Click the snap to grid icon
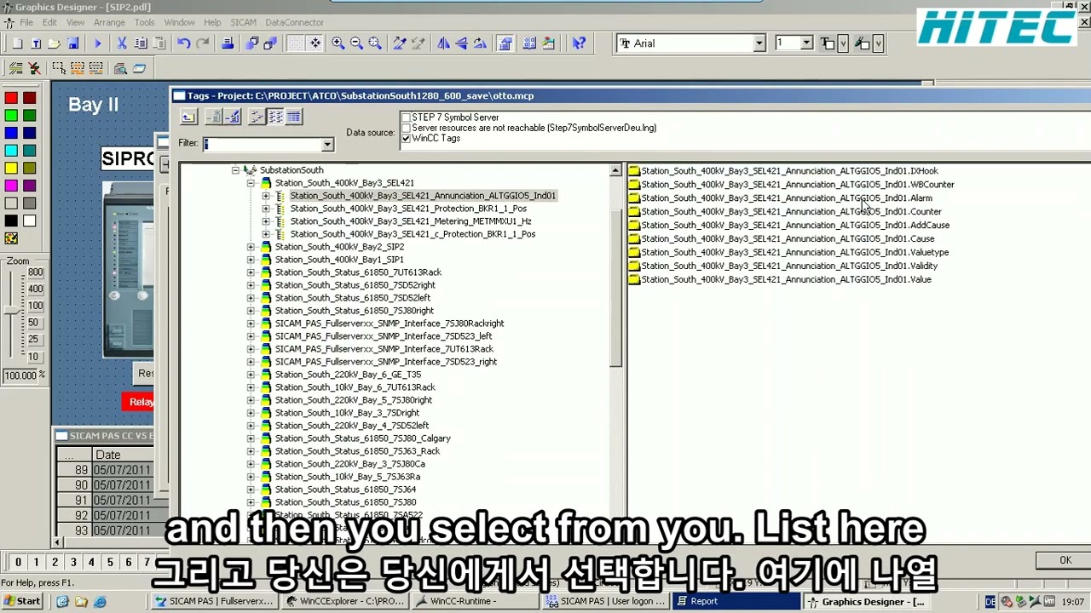 tap(315, 43)
